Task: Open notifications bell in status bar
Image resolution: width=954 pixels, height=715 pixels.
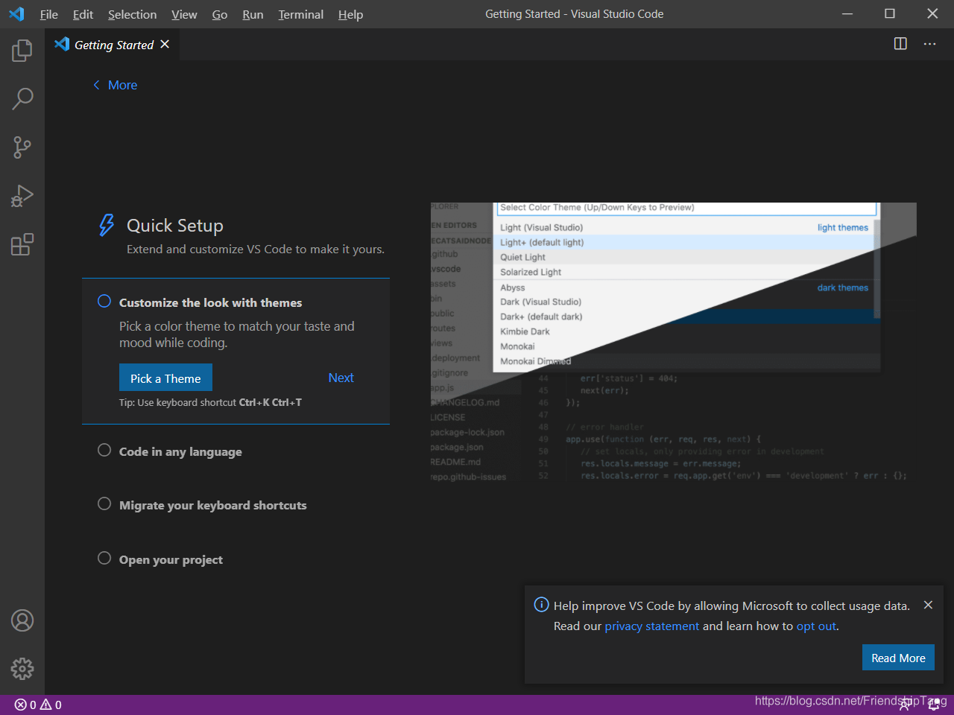Action: click(933, 705)
